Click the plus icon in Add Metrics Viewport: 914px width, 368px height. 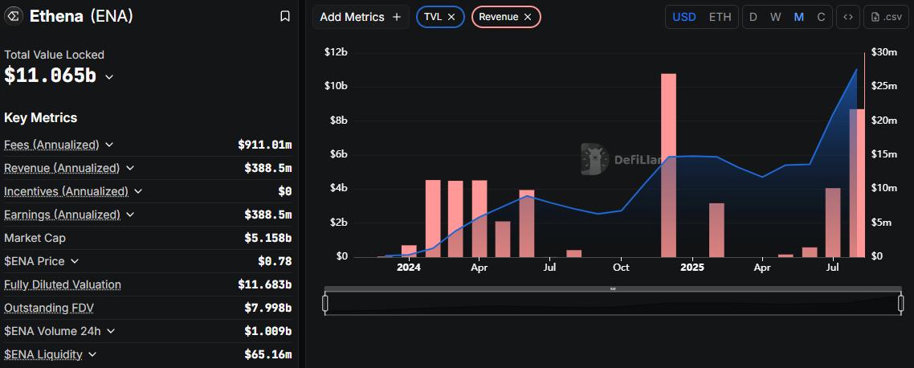click(x=397, y=17)
